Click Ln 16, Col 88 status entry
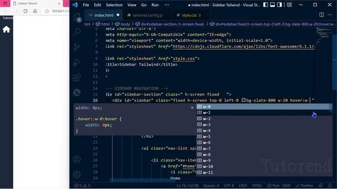The height and width of the screenshot is (189, 337). (187, 185)
